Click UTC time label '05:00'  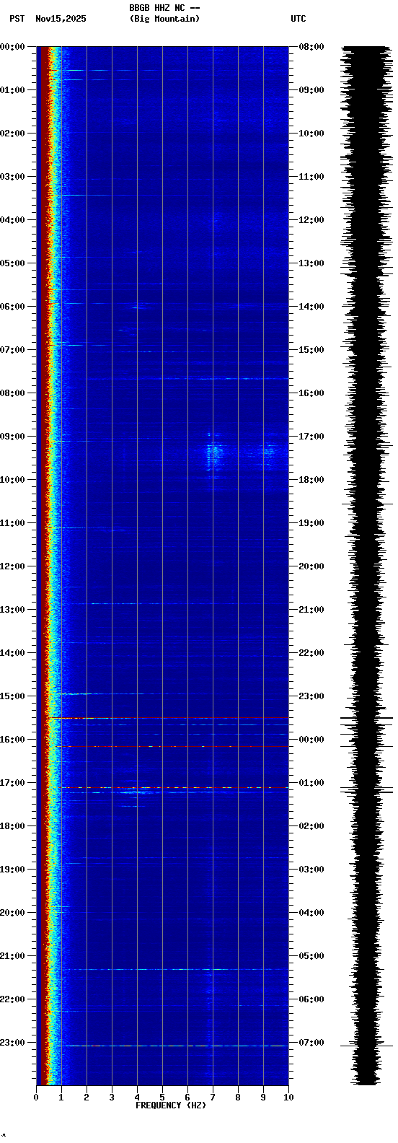311,956
